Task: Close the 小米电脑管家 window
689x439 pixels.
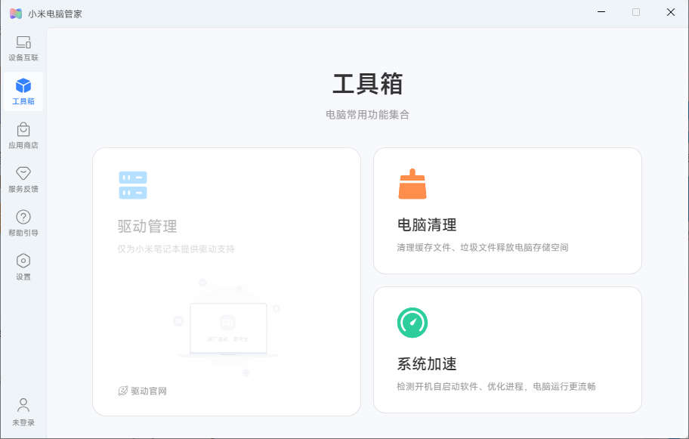Action: [x=671, y=12]
